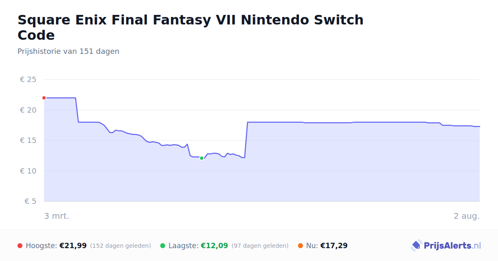Click the red Hoogste legend dot
The image size is (498, 261).
point(20,246)
